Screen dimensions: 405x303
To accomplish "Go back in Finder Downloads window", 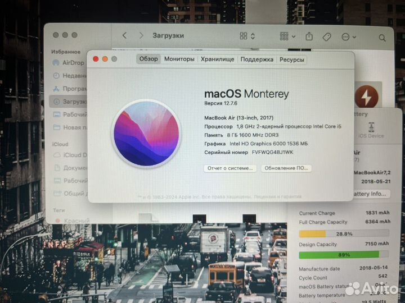I will point(124,35).
